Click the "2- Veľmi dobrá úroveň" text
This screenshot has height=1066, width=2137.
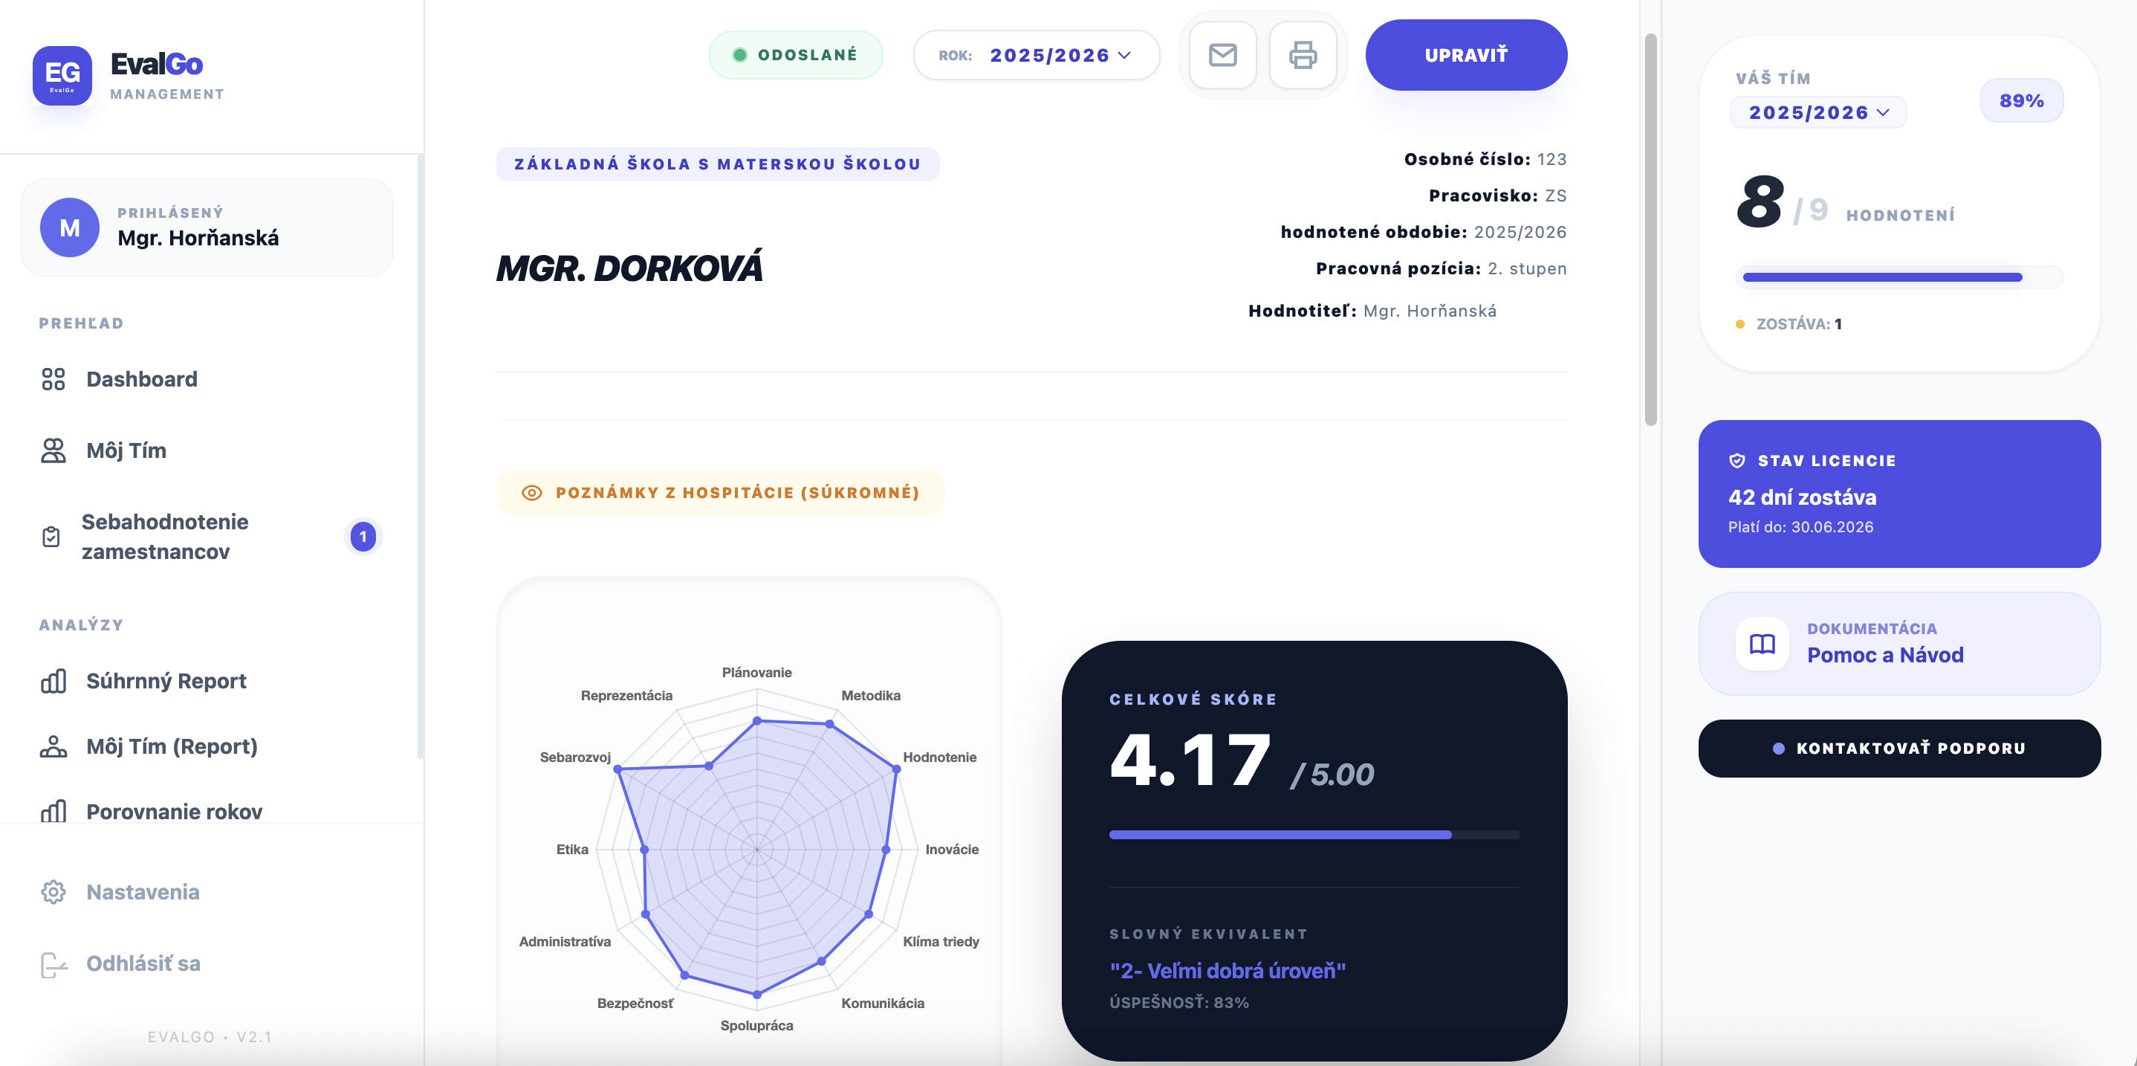(x=1228, y=971)
